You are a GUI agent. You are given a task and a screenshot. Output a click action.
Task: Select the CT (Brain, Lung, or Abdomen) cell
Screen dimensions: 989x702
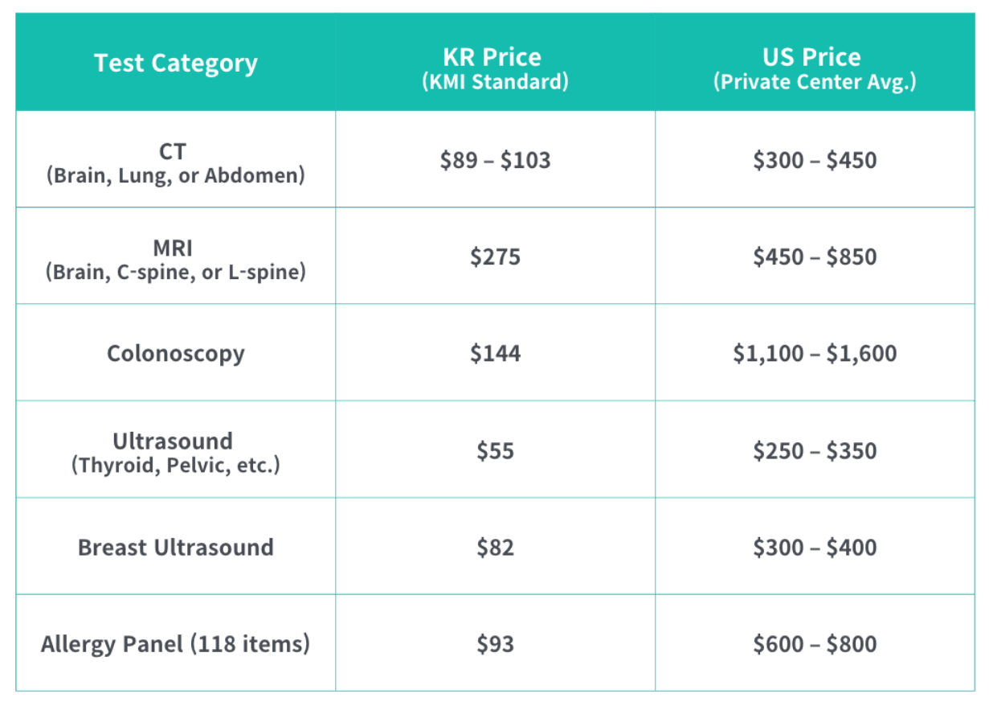click(x=176, y=165)
